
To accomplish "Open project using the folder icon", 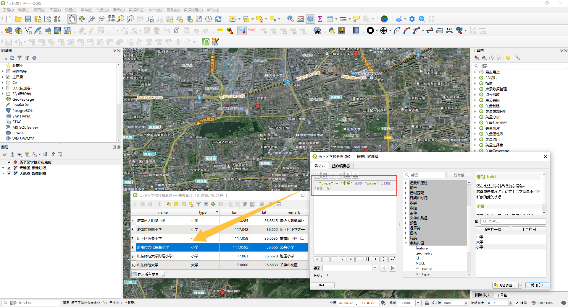I will coord(18,19).
